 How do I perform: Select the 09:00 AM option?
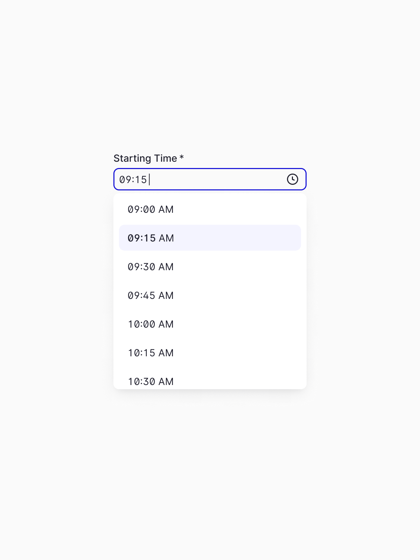tap(150, 209)
